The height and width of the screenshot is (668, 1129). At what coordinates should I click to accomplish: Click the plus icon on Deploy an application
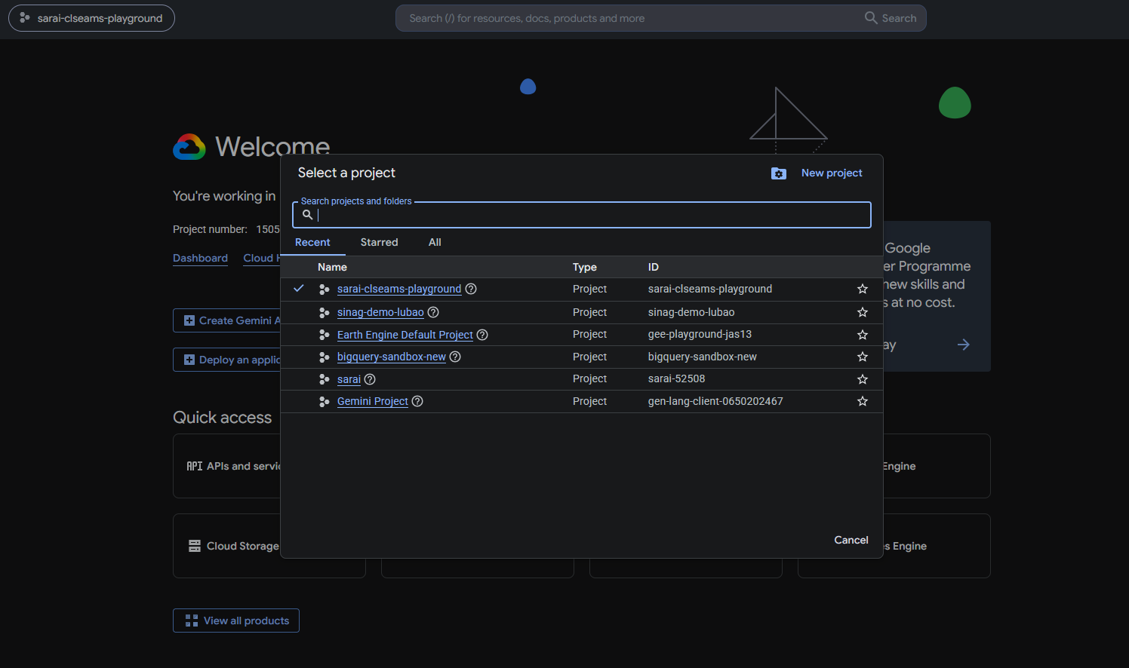[x=189, y=360]
